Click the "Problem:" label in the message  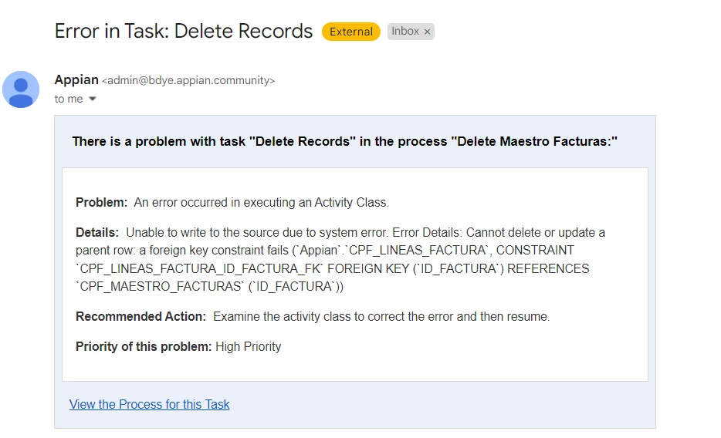tap(101, 203)
